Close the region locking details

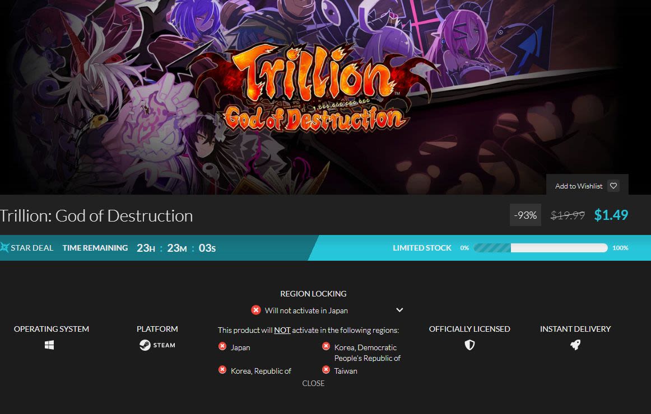314,383
